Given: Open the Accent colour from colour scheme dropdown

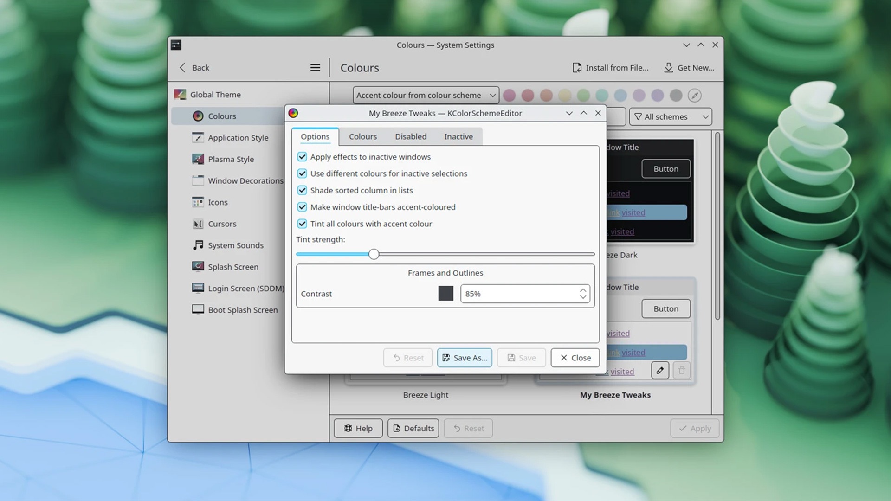Looking at the screenshot, I should pyautogui.click(x=426, y=95).
